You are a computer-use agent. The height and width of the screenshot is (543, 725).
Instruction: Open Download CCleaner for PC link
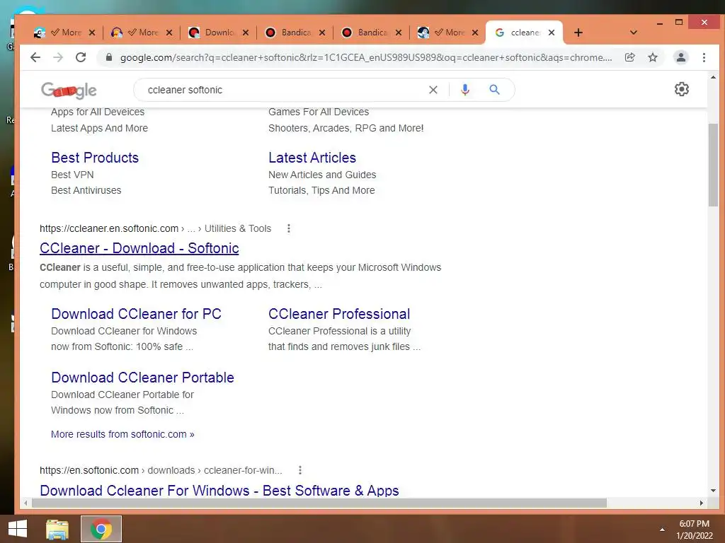(137, 314)
